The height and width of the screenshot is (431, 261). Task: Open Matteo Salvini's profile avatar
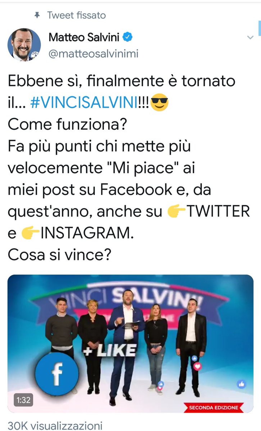[24, 45]
